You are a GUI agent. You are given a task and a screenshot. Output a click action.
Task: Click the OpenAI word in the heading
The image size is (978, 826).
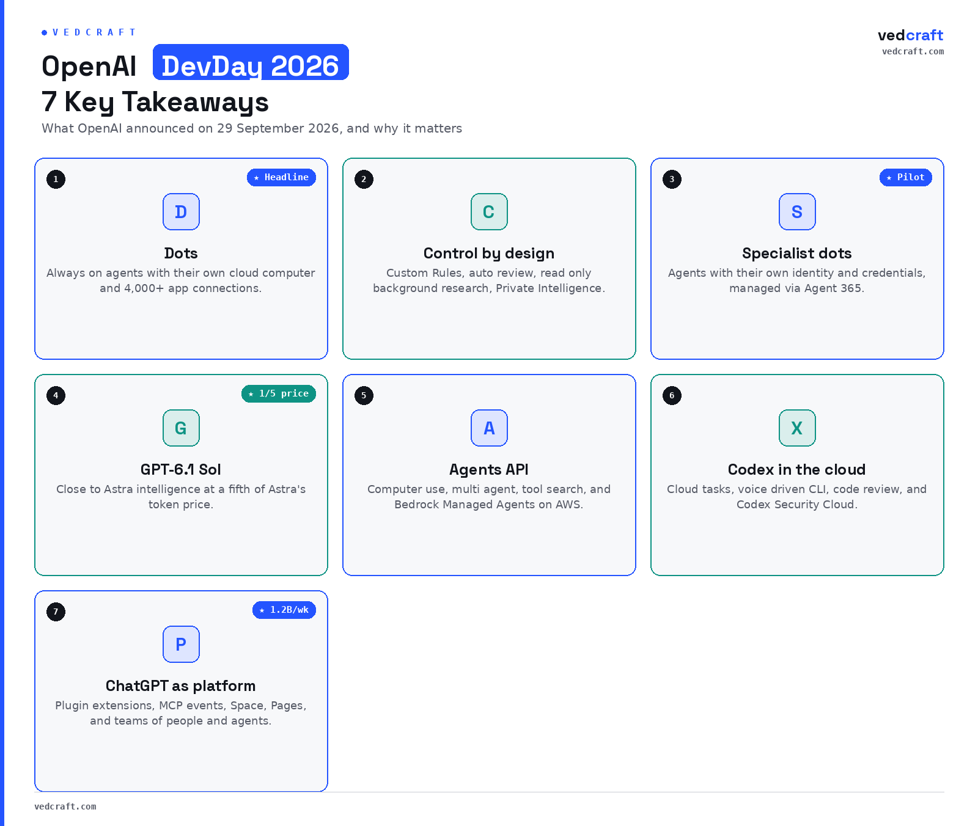[x=89, y=66]
